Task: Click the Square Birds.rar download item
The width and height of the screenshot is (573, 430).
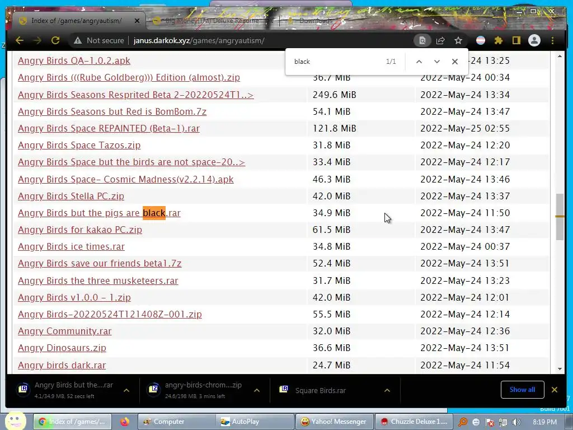Action: 320,390
